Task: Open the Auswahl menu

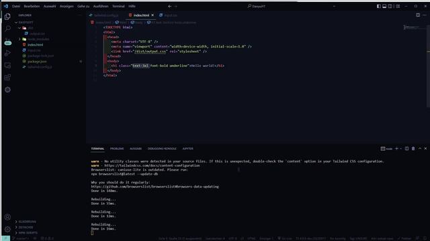Action: tap(50, 6)
